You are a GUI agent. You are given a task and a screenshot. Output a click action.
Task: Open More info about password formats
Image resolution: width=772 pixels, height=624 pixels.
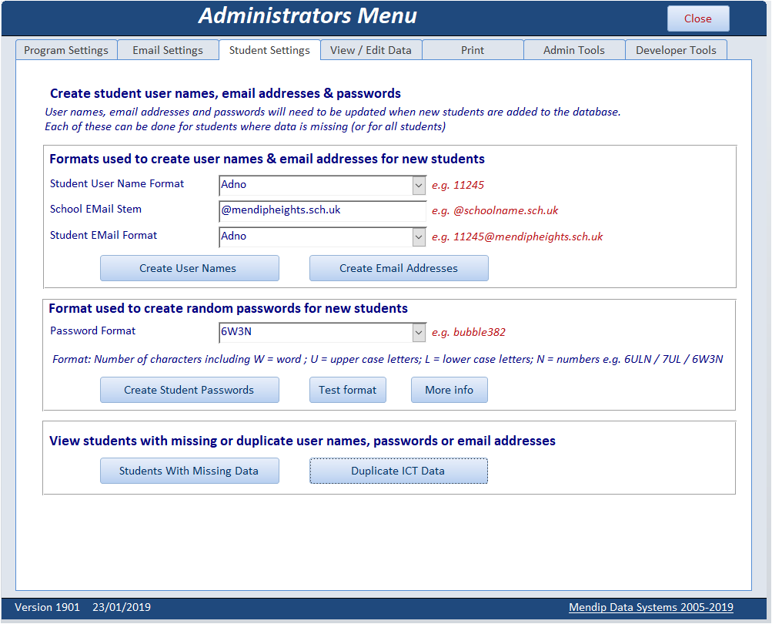[449, 390]
